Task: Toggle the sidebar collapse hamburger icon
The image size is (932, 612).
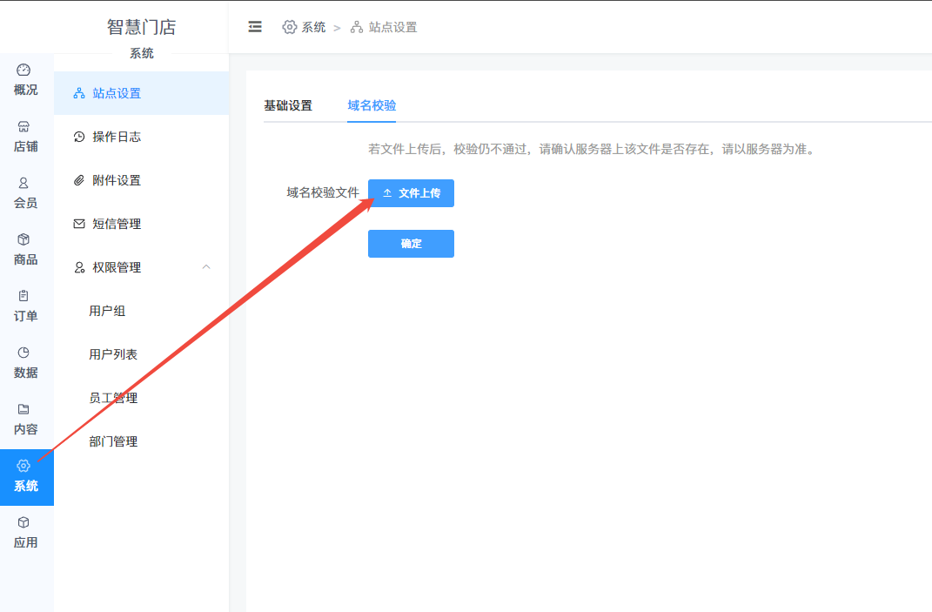Action: click(x=255, y=27)
